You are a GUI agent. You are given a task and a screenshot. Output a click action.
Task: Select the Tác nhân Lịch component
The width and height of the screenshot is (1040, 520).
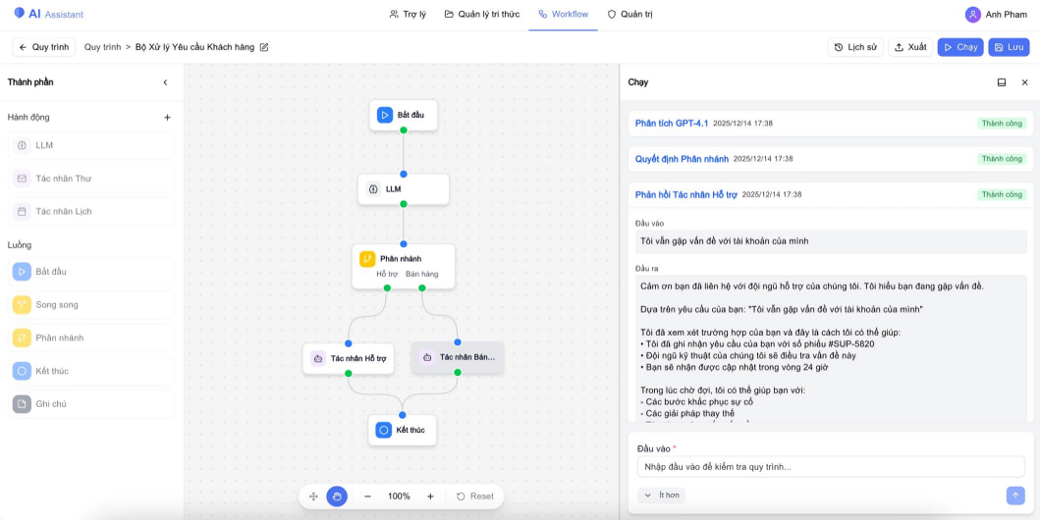[x=91, y=211]
